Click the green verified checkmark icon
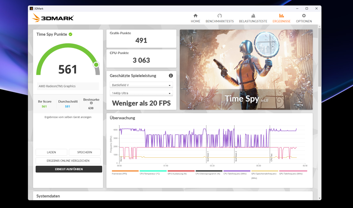353x208 pixels. [71, 34]
